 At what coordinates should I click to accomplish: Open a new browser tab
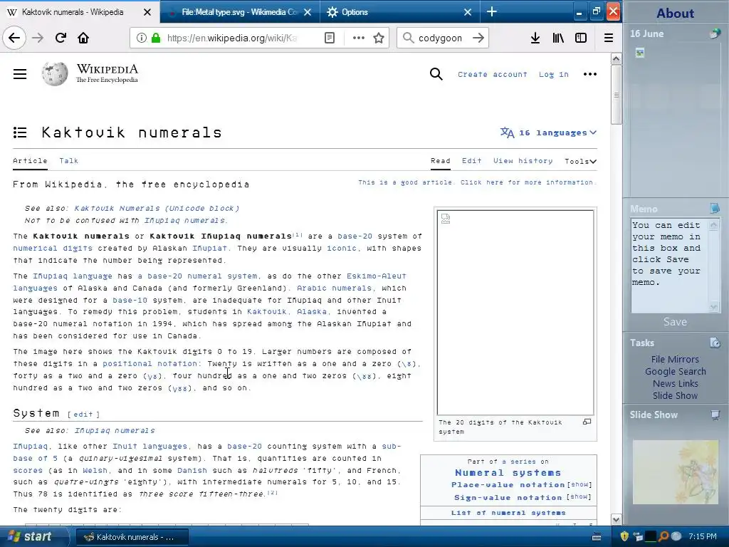491,11
